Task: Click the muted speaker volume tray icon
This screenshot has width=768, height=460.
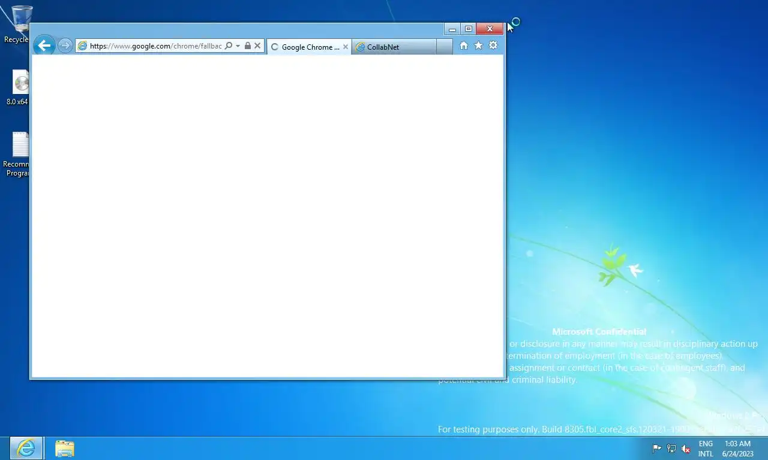Action: coord(686,449)
